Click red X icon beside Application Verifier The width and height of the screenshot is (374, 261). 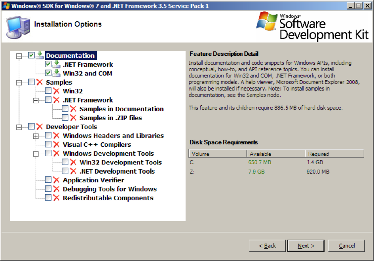[x=56, y=180]
